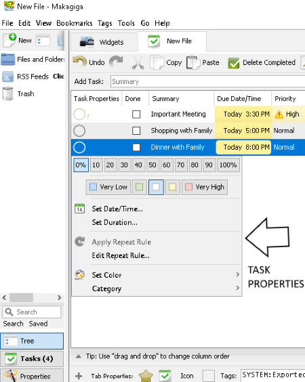The width and height of the screenshot is (305, 382).
Task: Click the Set Color palette icon
Action: click(x=80, y=274)
